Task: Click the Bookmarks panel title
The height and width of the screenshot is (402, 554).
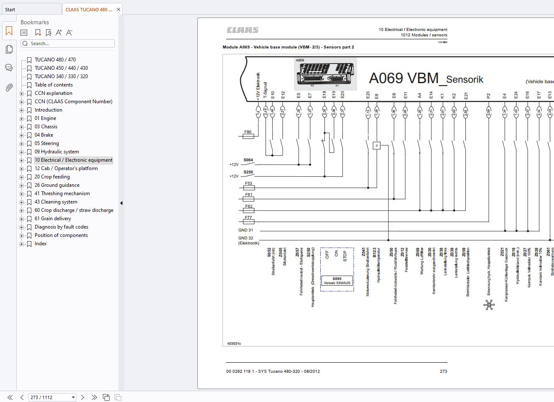Action: pos(35,23)
